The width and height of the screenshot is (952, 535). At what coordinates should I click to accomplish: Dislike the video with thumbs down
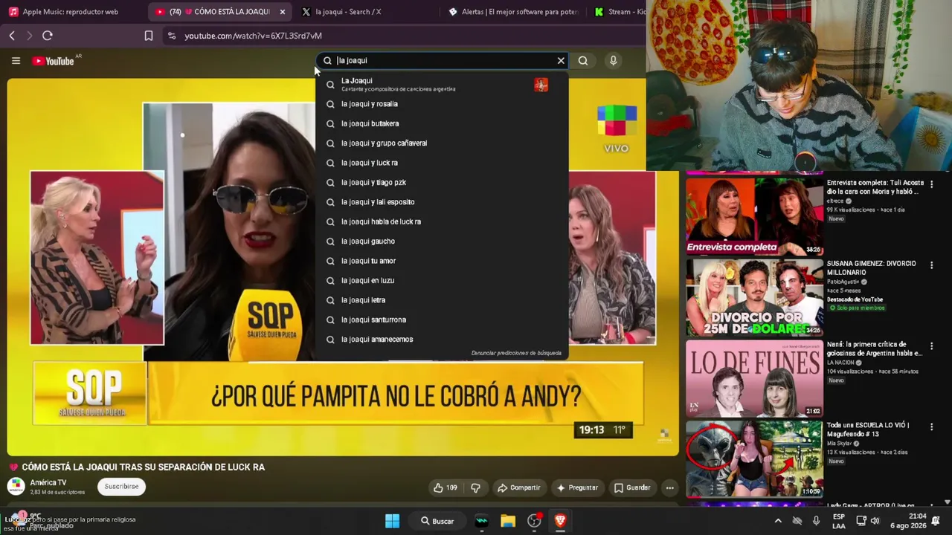point(475,487)
